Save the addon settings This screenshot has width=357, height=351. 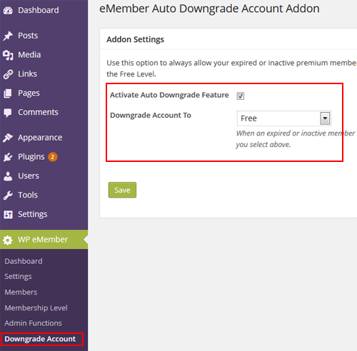tap(122, 190)
